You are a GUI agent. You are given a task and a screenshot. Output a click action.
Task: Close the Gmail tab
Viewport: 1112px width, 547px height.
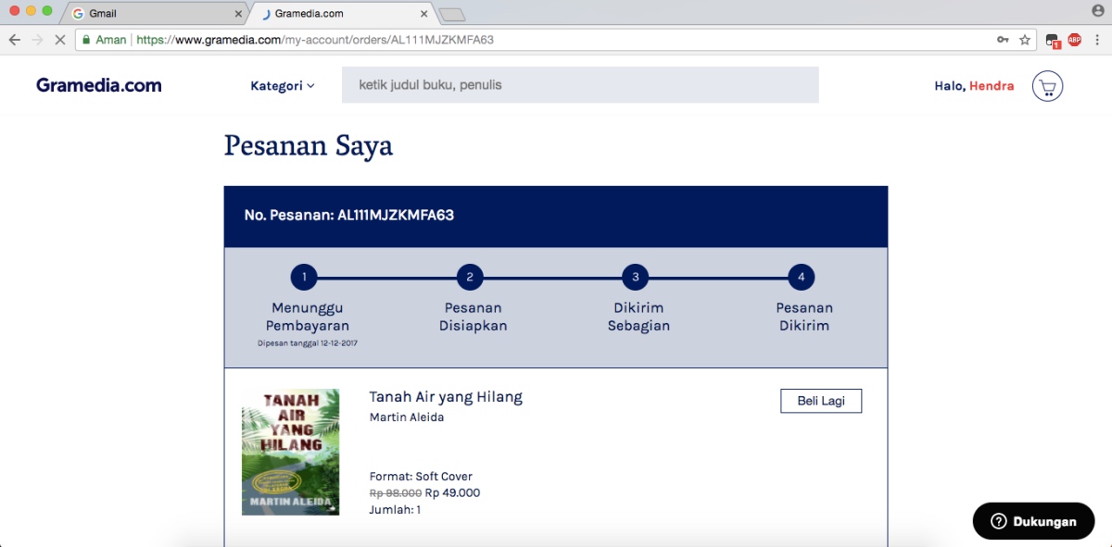pos(238,14)
